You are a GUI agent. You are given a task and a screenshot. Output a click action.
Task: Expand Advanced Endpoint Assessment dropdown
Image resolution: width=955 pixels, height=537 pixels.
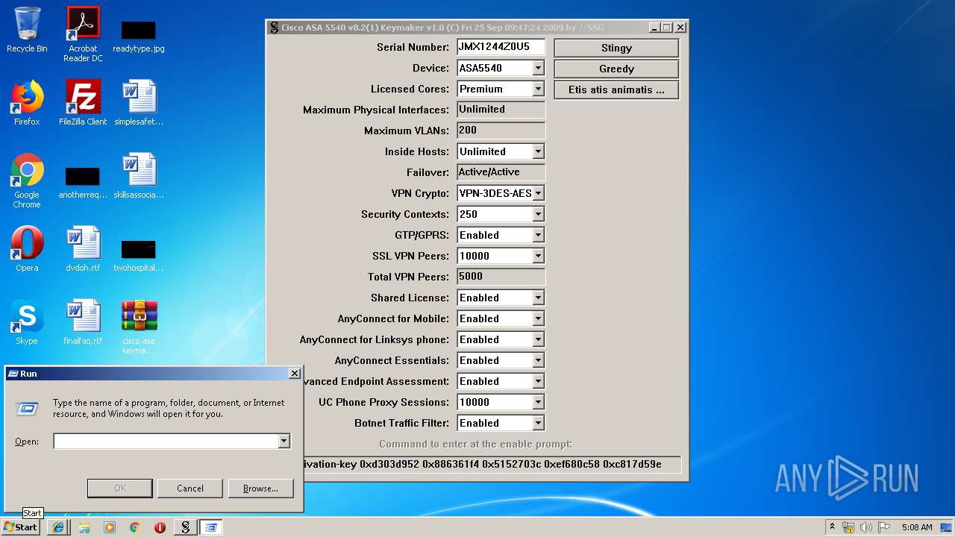pos(538,381)
